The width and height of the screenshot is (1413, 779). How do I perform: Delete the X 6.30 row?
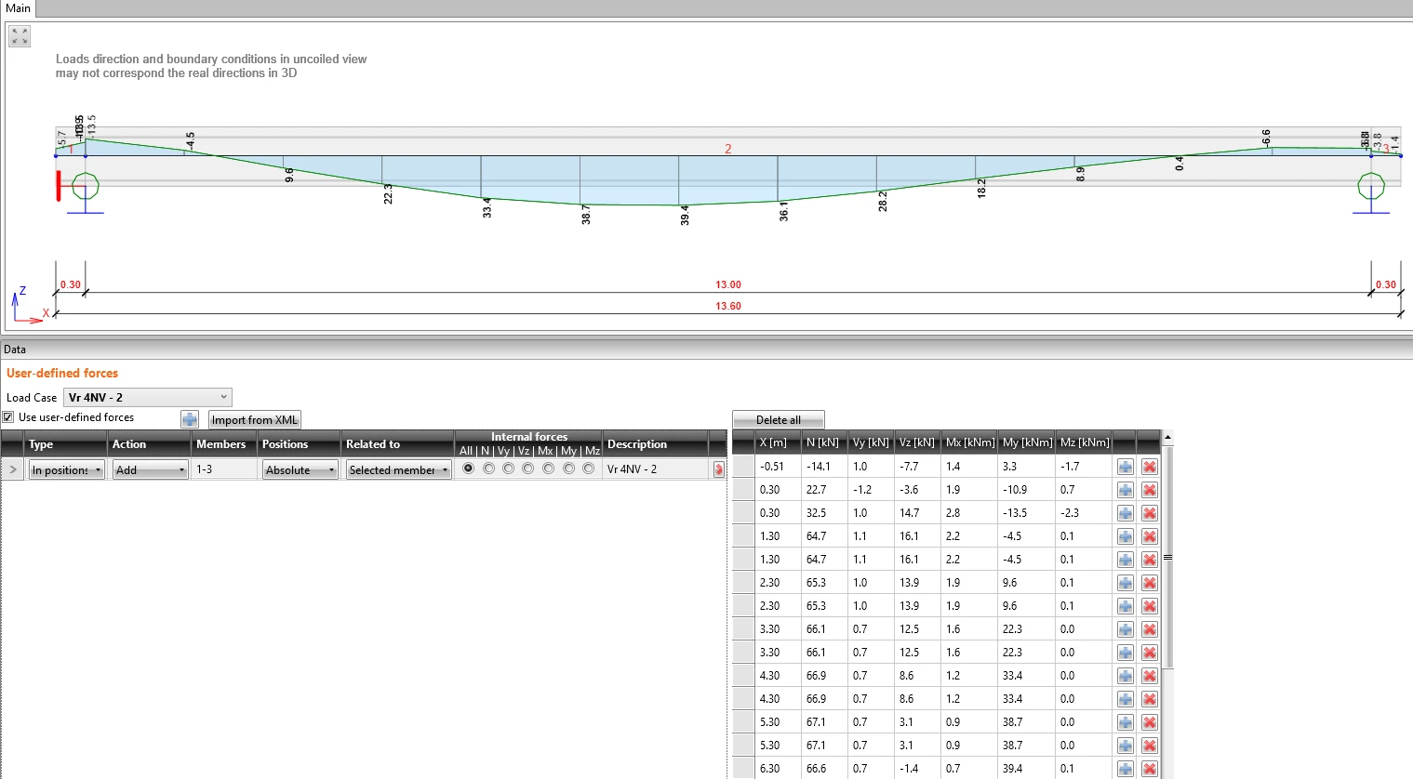tap(1150, 769)
